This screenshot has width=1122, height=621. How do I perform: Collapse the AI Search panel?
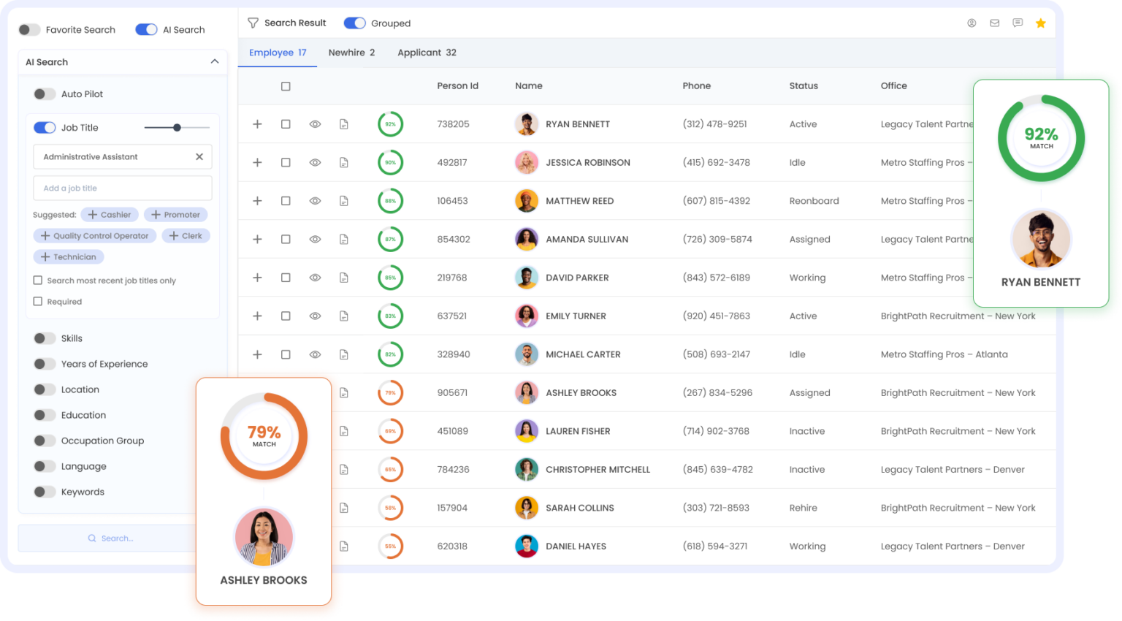[215, 61]
